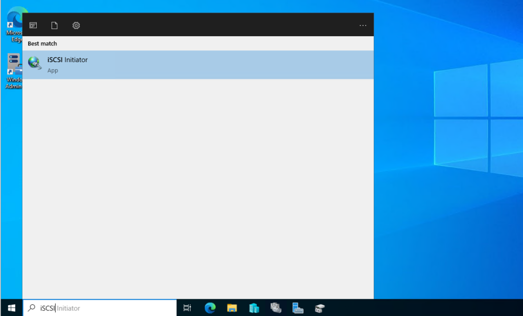Screen dimensions: 523x316
Task: Open the gray stacked-servers taskbar icon
Action: [276, 308]
